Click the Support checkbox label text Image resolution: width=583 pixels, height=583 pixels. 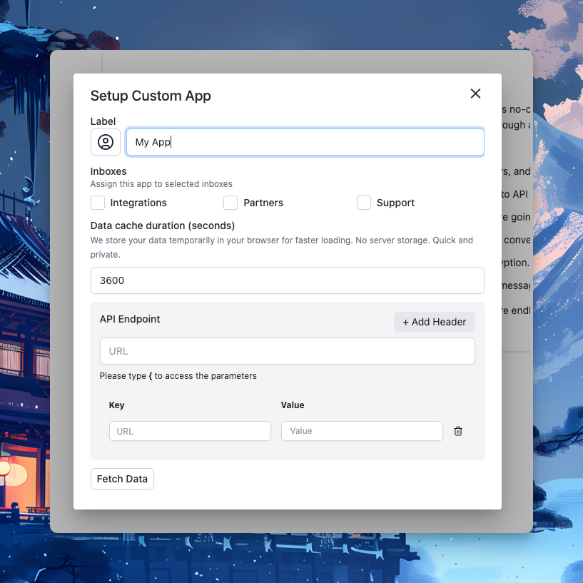click(395, 203)
